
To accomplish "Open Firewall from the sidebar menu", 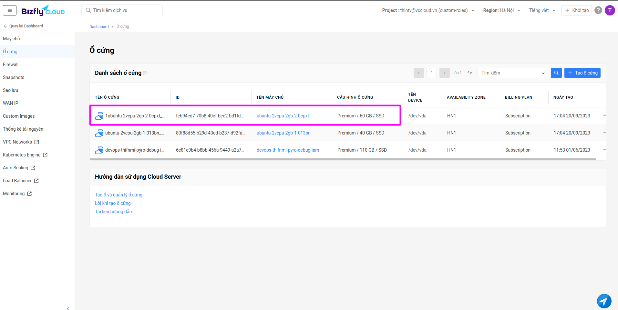I will point(11,65).
